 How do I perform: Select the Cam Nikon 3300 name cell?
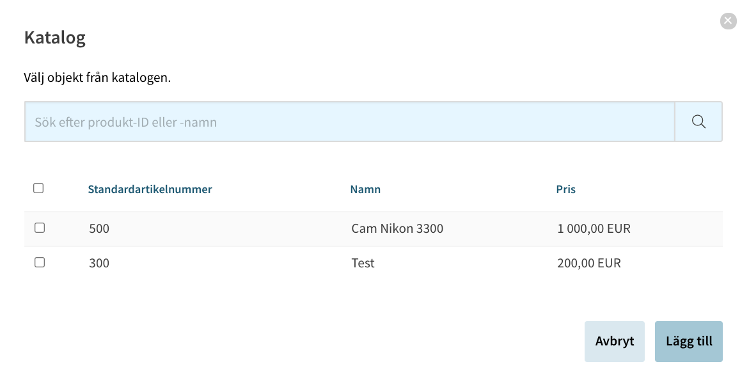(x=397, y=228)
